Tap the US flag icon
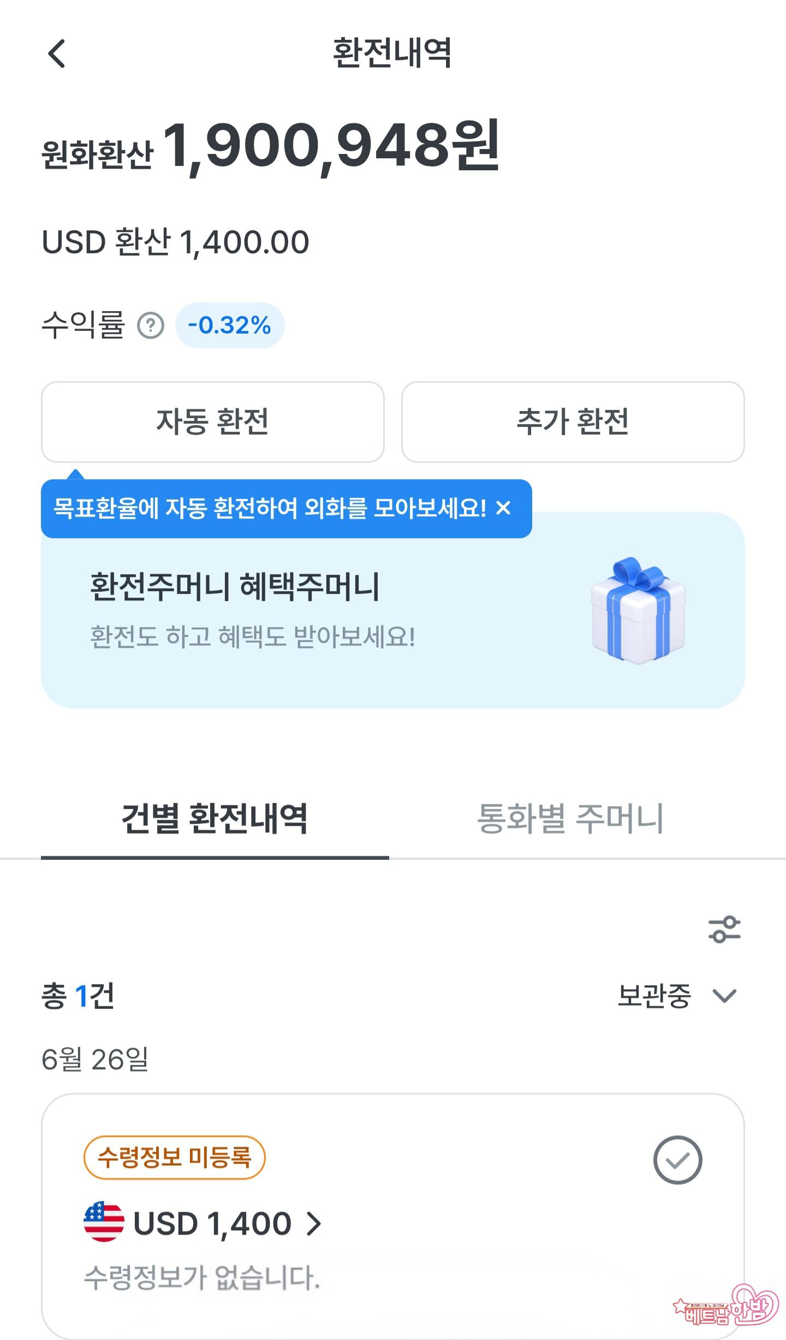The image size is (786, 1340). tap(104, 1222)
